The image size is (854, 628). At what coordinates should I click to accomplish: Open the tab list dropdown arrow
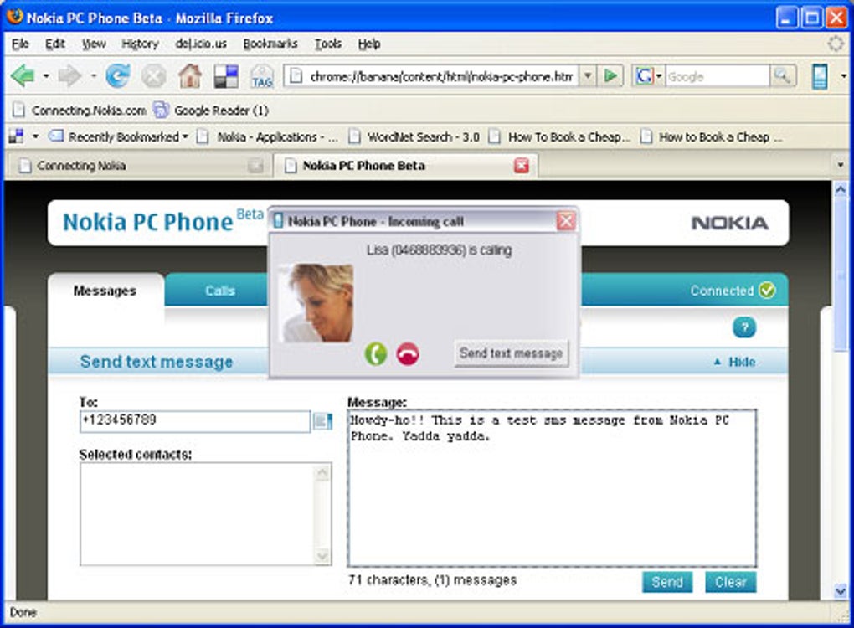839,165
